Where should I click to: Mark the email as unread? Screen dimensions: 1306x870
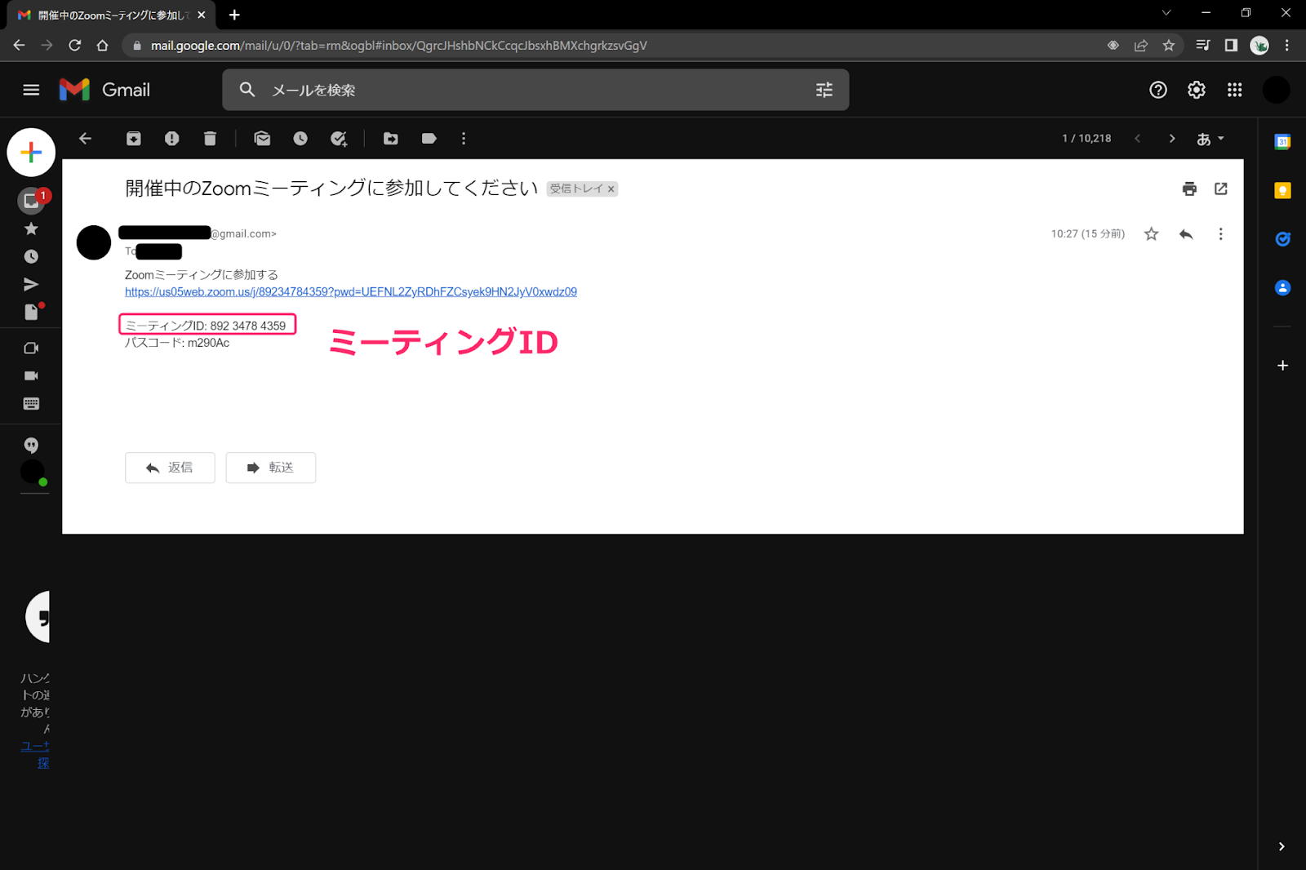(x=262, y=139)
